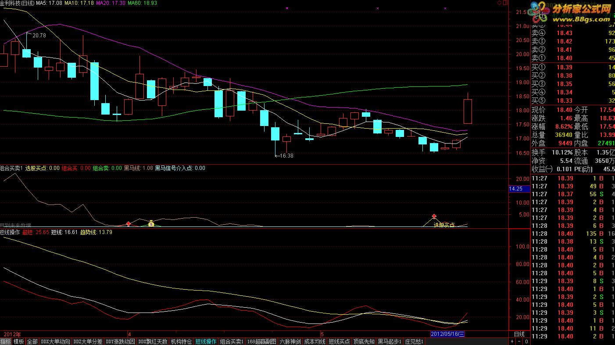Viewport: 615px width, 345px height.
Task: Click the 换手 10.12% value
Action: 562,152
